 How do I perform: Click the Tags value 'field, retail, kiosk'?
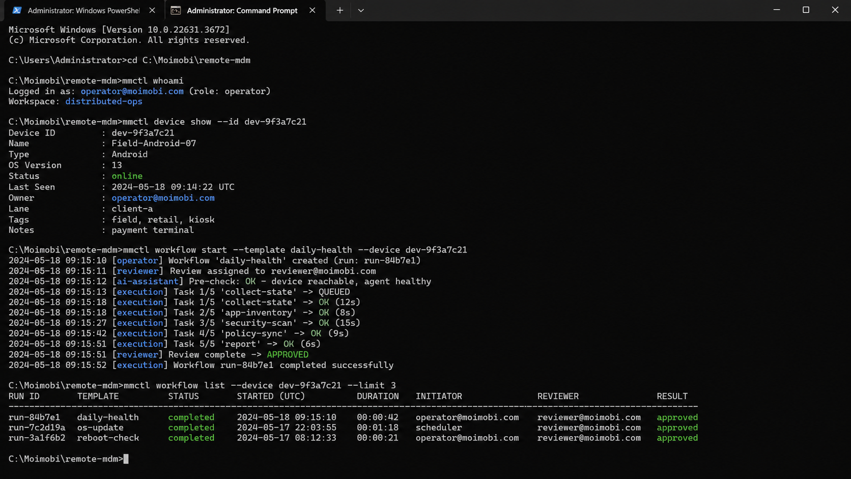click(x=163, y=220)
